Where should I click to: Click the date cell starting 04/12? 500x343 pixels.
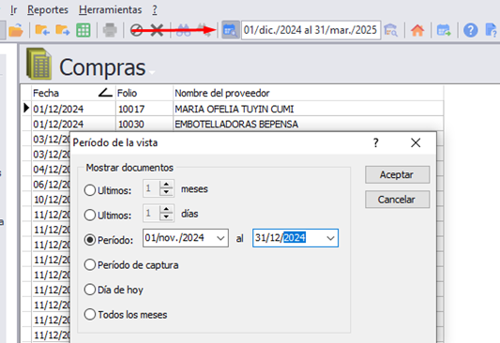(x=52, y=170)
